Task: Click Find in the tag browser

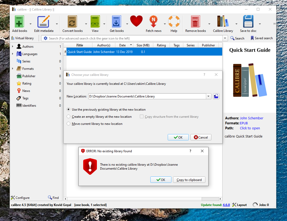Action: point(53,198)
